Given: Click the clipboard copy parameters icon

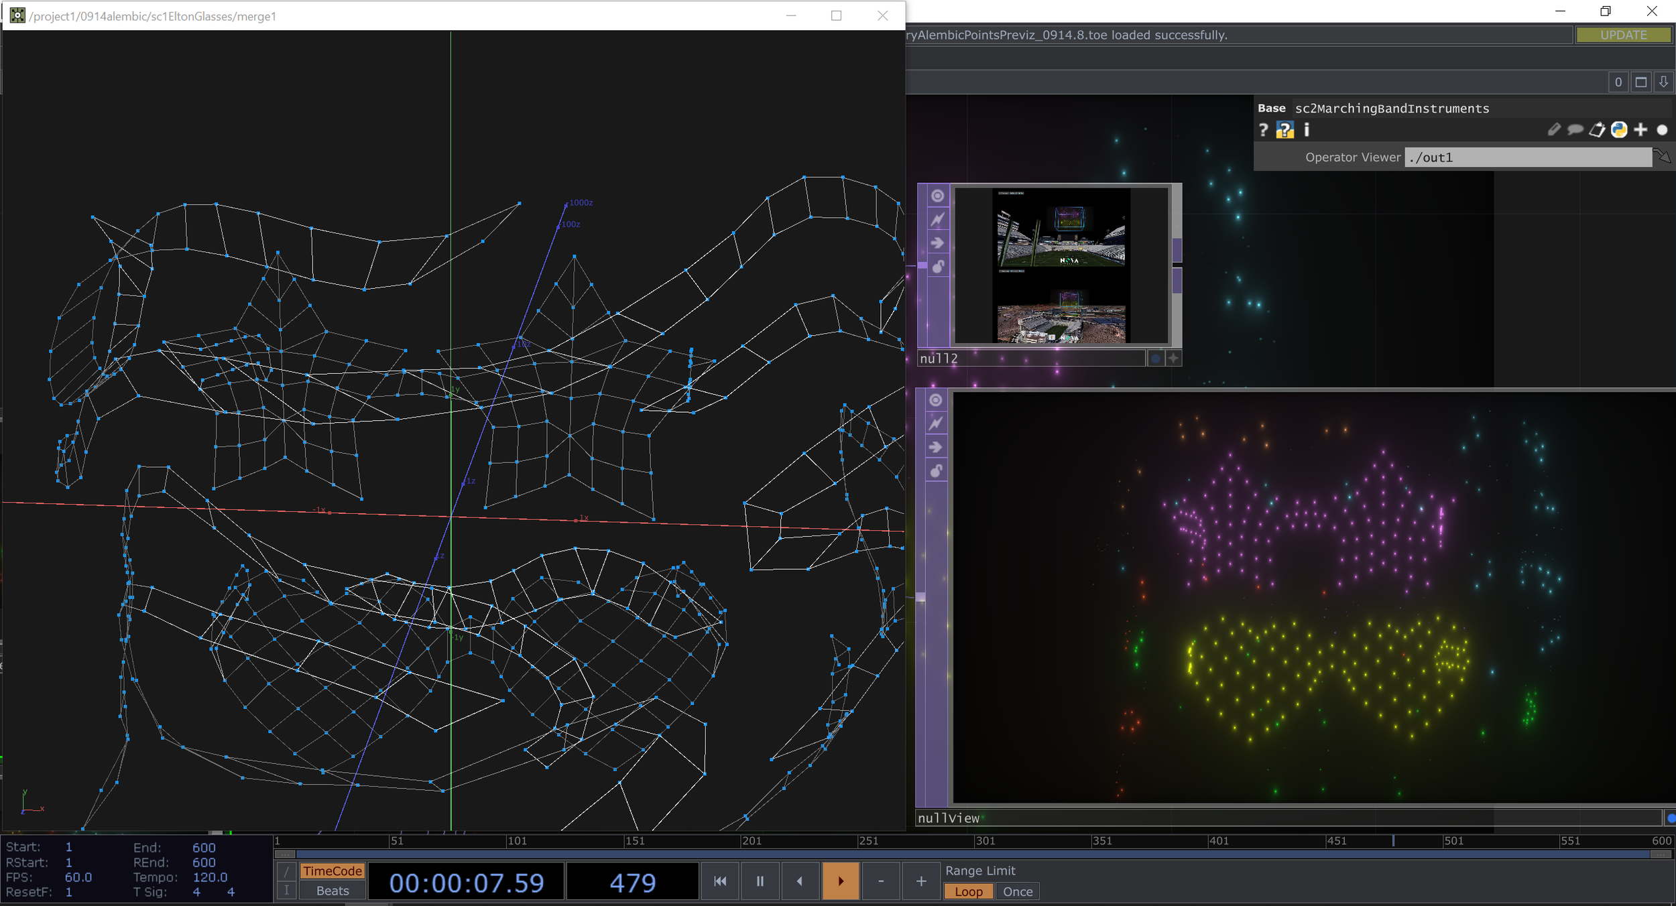Looking at the screenshot, I should [1597, 130].
